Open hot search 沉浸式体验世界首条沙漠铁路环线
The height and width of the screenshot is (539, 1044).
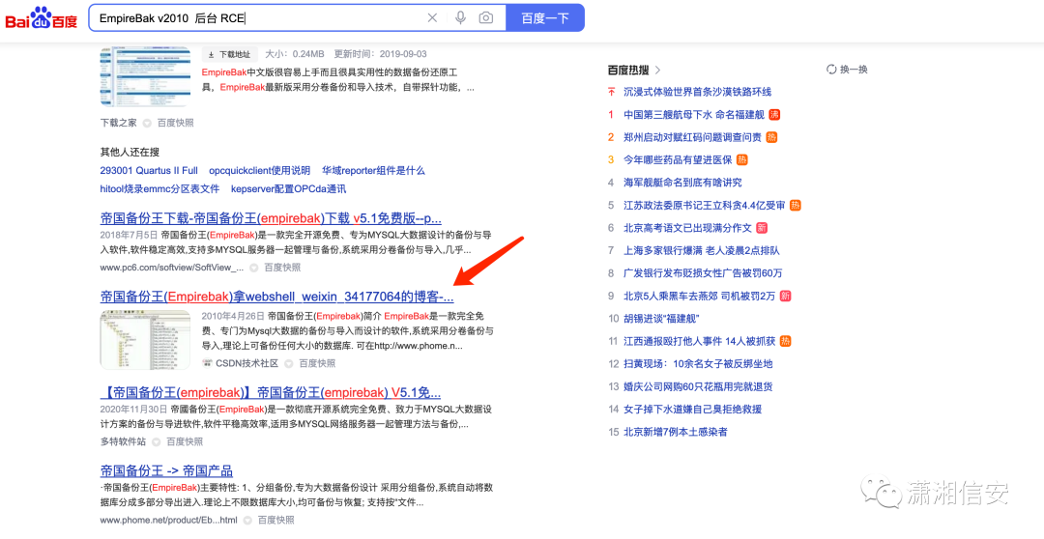(x=698, y=92)
